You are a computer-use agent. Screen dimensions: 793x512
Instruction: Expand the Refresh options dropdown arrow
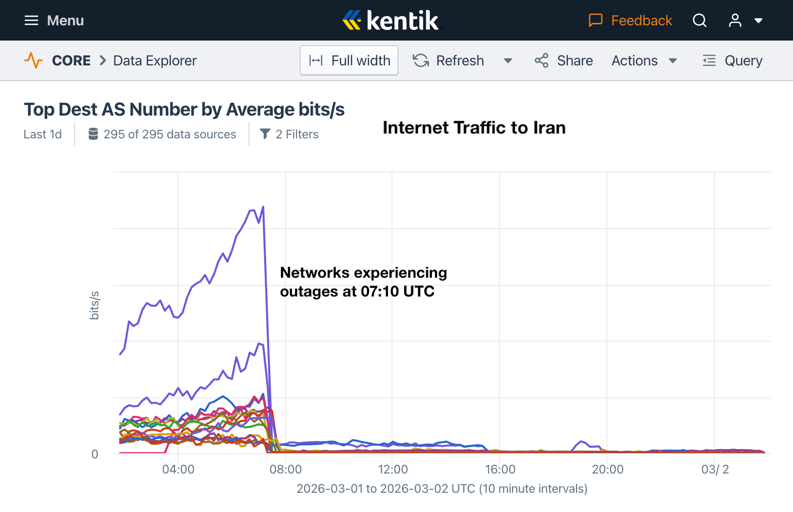coord(508,61)
